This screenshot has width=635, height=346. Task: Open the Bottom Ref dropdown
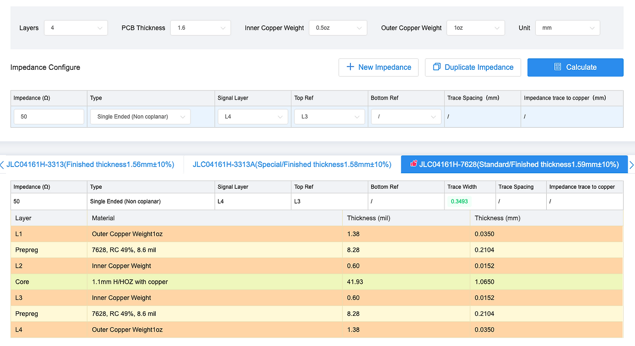point(406,117)
